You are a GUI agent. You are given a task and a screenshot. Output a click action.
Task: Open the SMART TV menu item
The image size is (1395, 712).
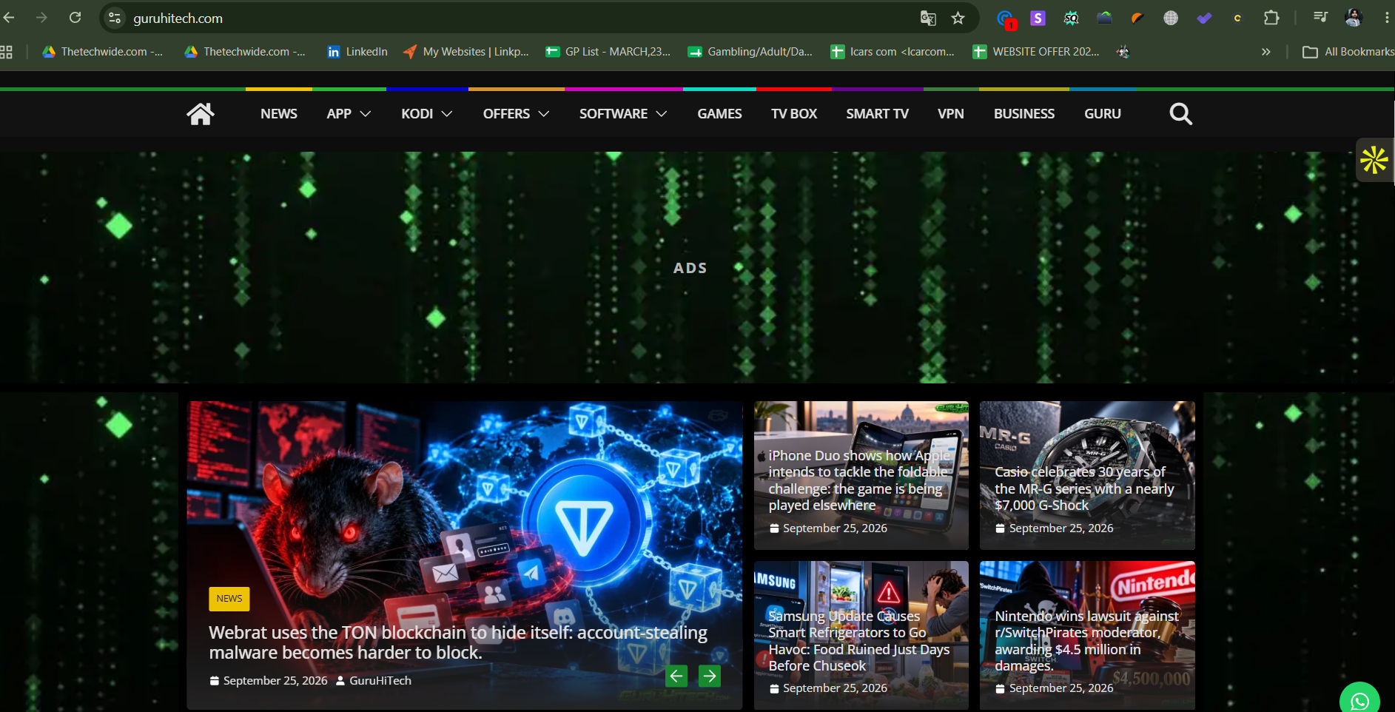877,114
